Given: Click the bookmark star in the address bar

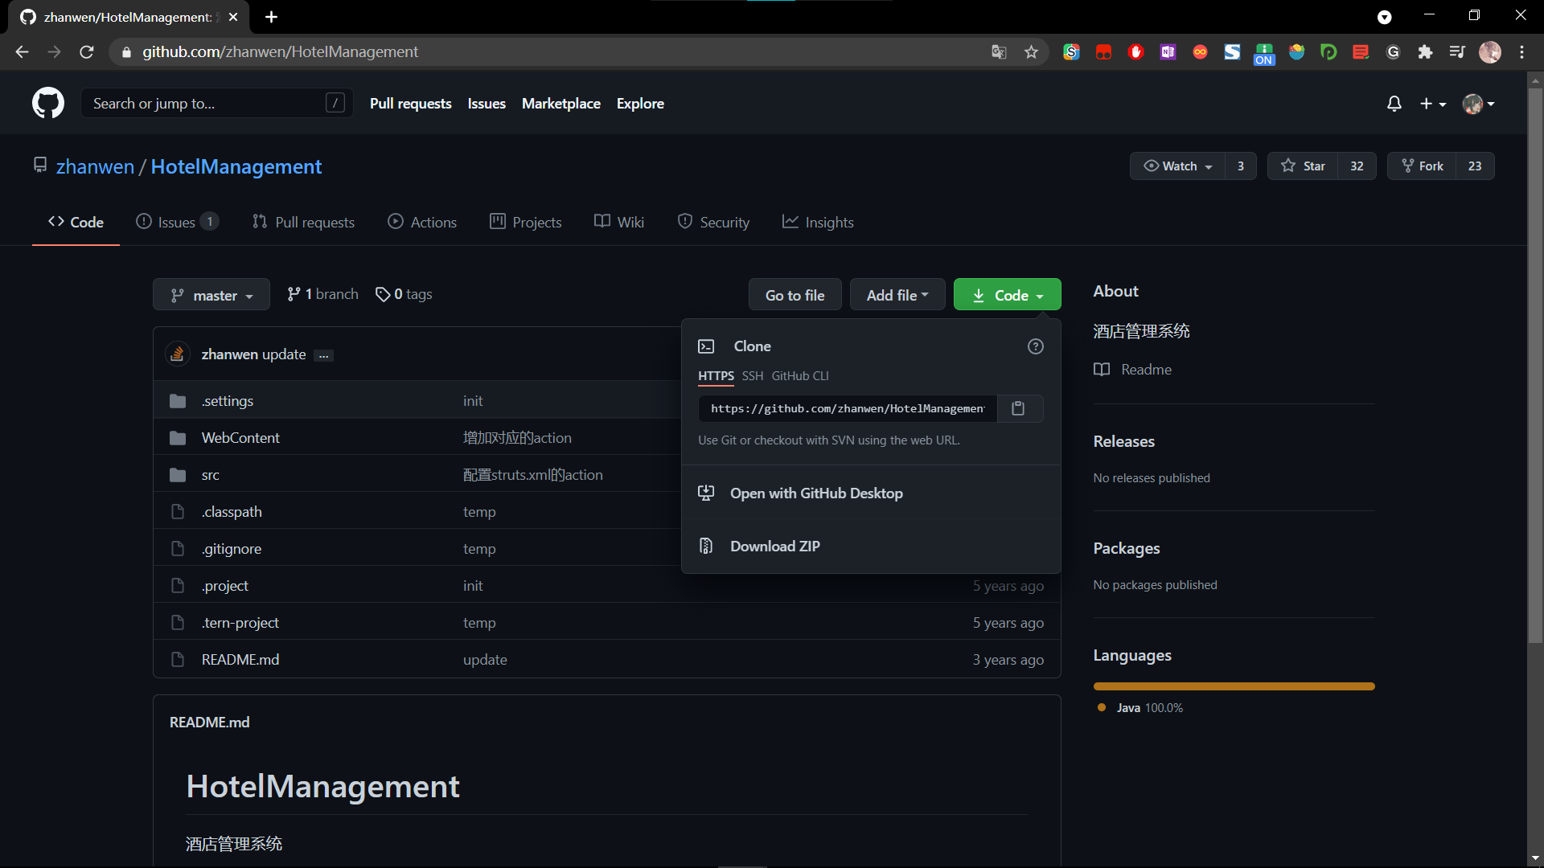Looking at the screenshot, I should tap(1032, 51).
